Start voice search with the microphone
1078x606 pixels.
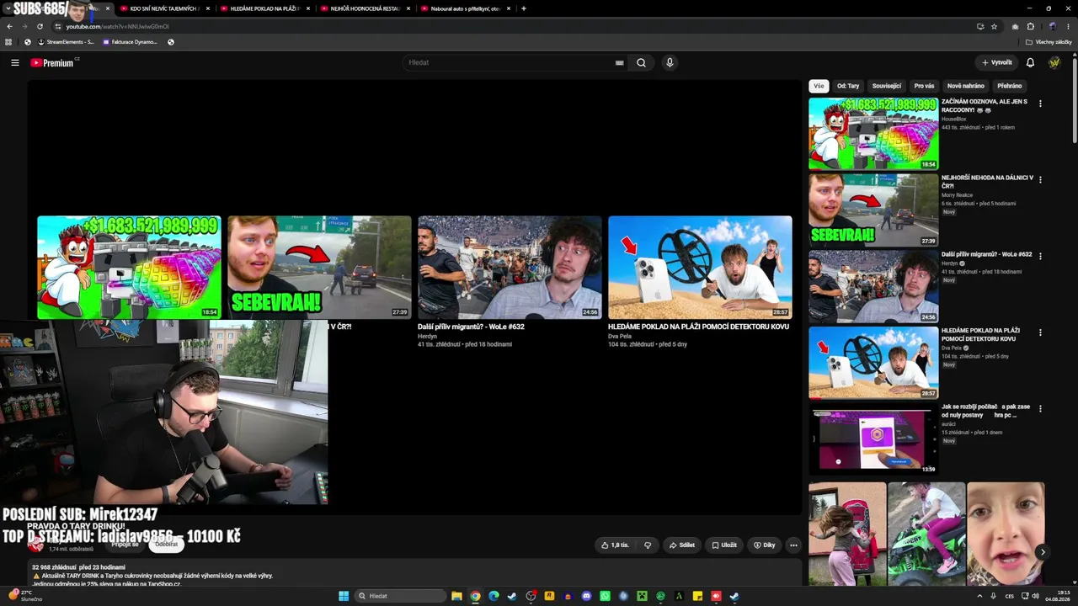(670, 62)
